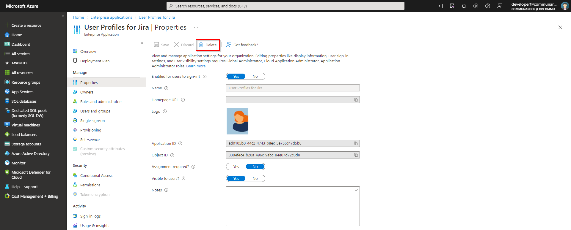The image size is (571, 230).
Task: Click the help question mark icon
Action: point(488,6)
